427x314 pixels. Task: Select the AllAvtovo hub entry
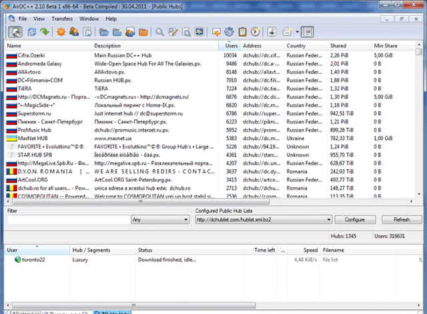(210, 72)
